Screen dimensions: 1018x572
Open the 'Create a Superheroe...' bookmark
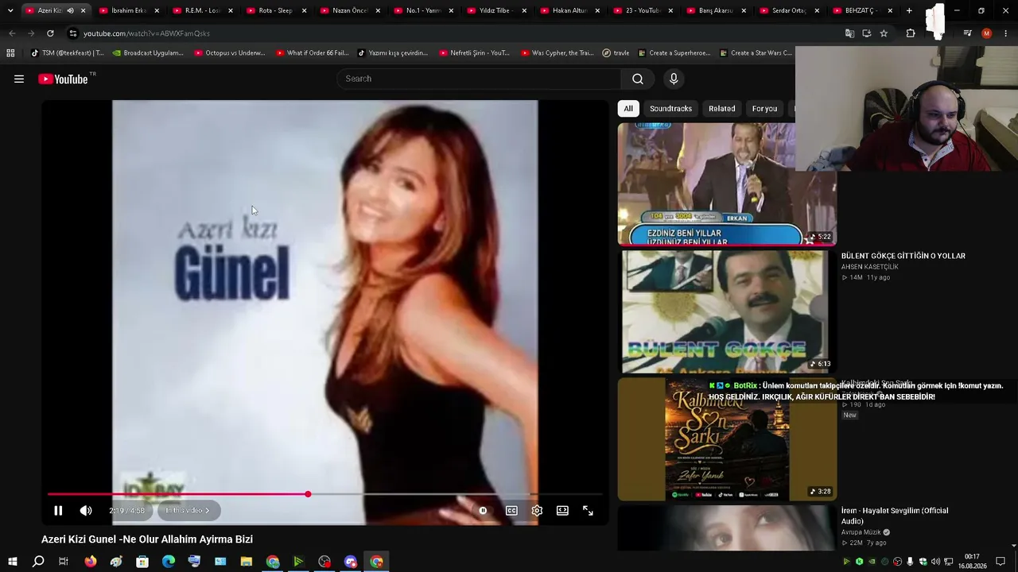click(674, 53)
